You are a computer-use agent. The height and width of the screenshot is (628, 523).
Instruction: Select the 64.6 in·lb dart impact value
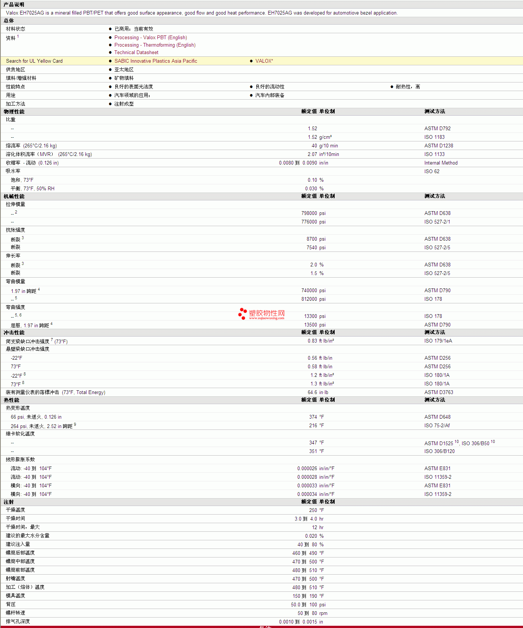tap(318, 392)
